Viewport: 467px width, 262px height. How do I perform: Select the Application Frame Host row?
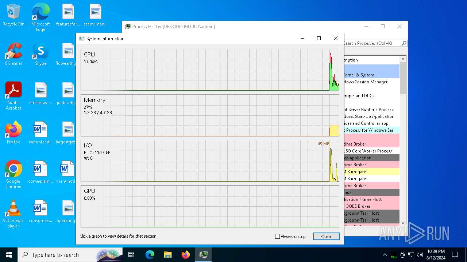[x=372, y=199]
